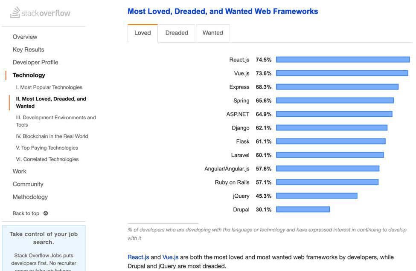Open Key Results in sidebar
Image resolution: width=416 pixels, height=271 pixels.
click(28, 49)
